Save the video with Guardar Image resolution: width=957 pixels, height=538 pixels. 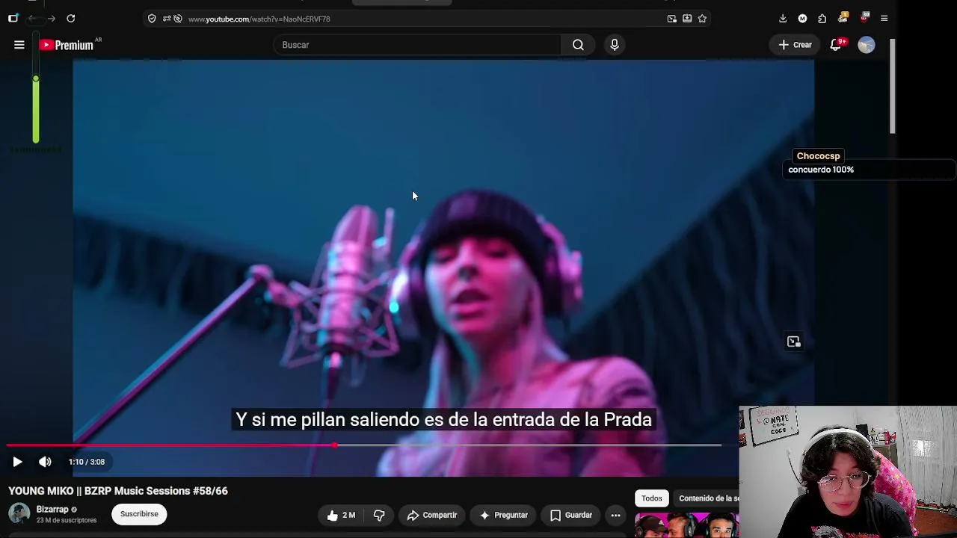[571, 515]
